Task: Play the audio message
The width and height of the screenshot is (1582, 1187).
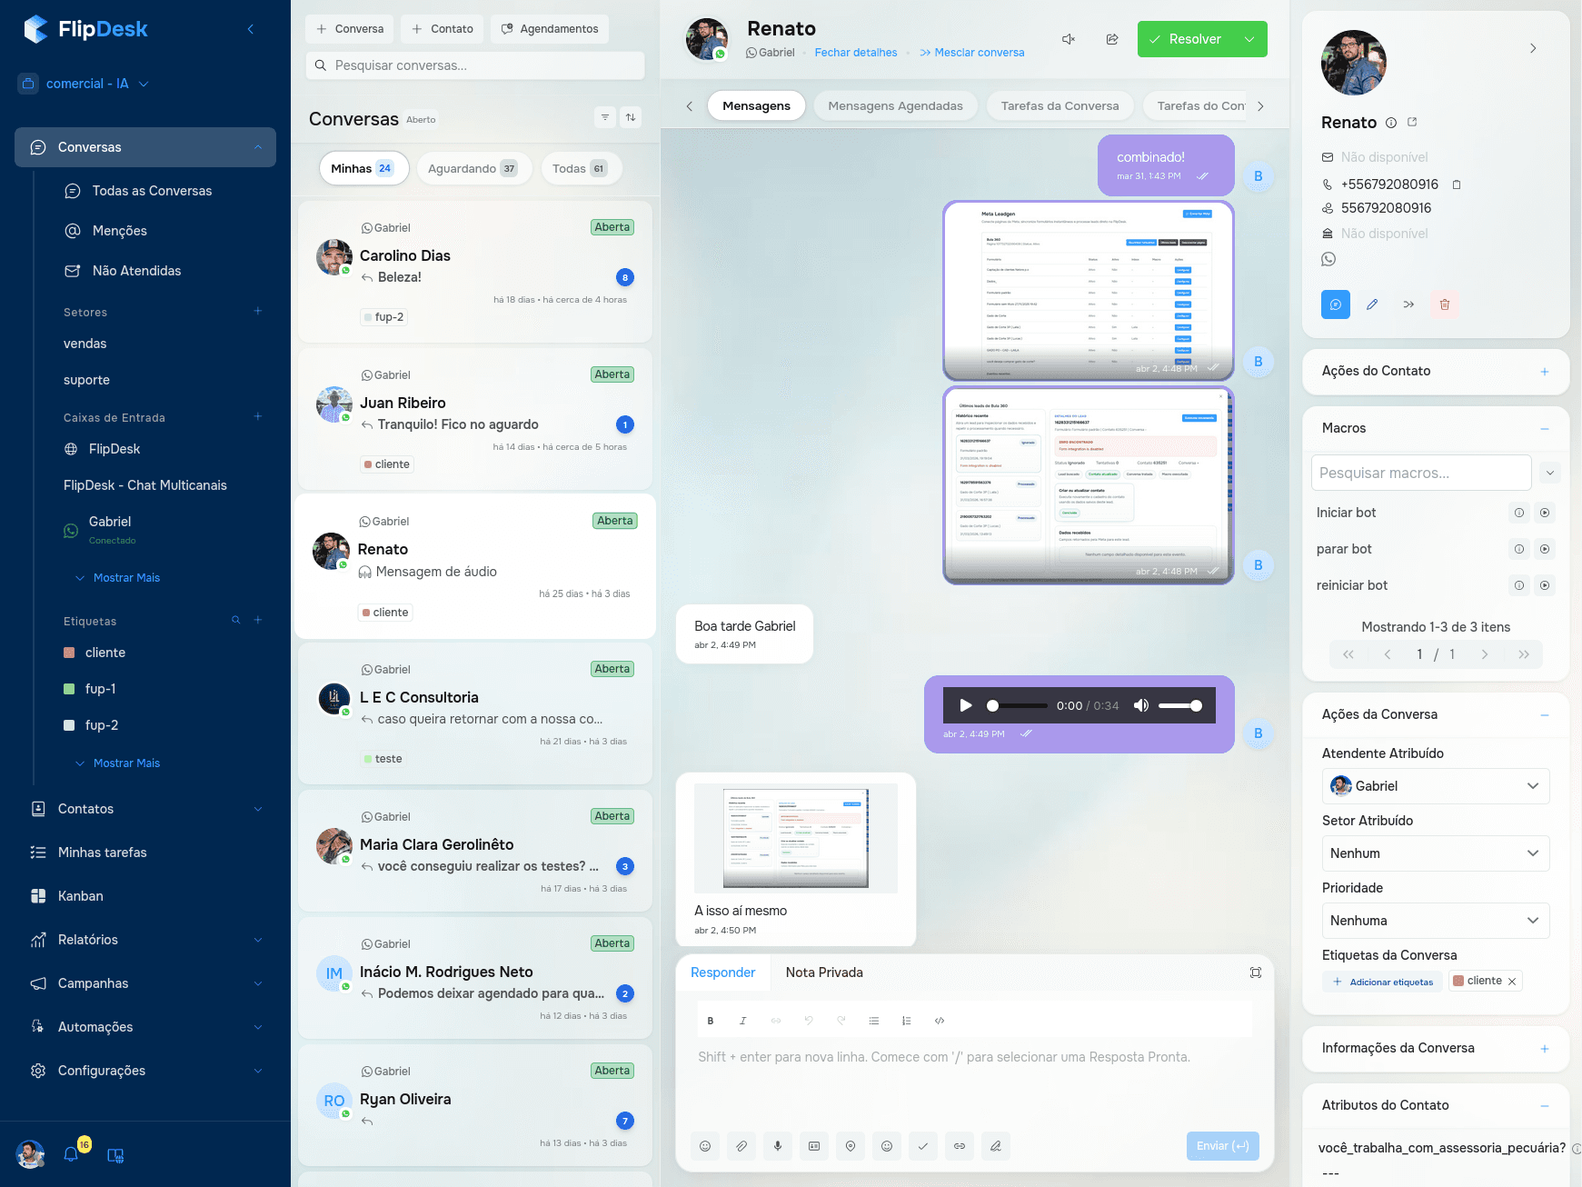Action: point(966,705)
